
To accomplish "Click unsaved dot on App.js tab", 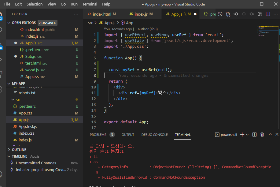I will [195, 14].
